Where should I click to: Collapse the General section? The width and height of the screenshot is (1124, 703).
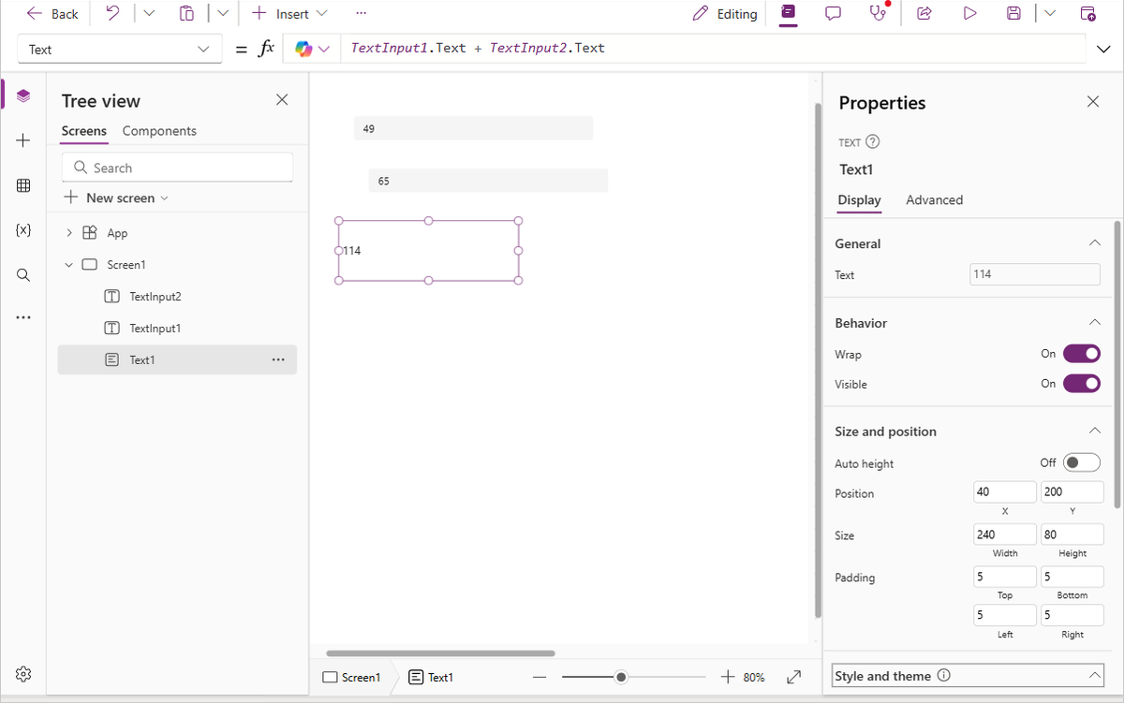[x=1094, y=243]
